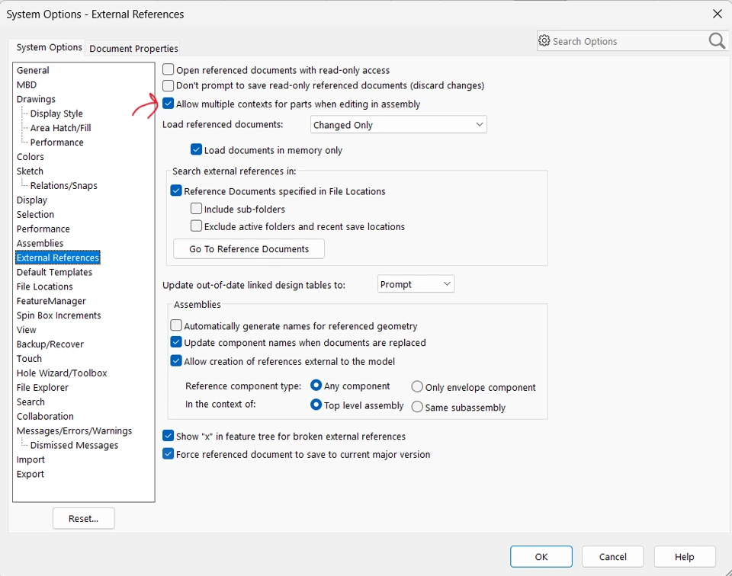Open Assemblies options
Viewport: 732px width, 576px height.
tap(40, 243)
